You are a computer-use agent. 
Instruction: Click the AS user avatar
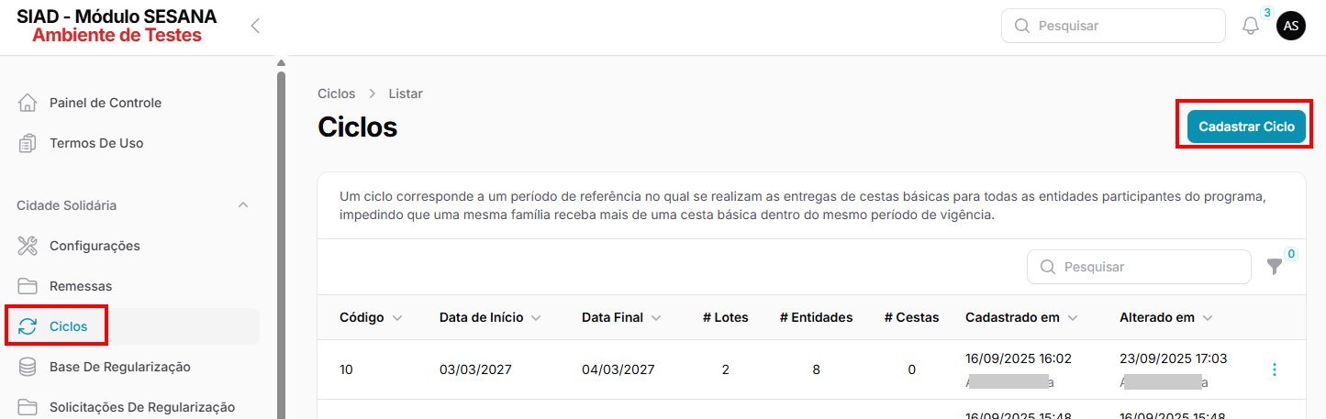[1290, 26]
